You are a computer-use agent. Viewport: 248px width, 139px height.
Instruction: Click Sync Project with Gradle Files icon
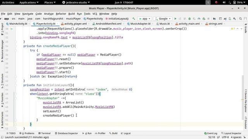coord(225,19)
